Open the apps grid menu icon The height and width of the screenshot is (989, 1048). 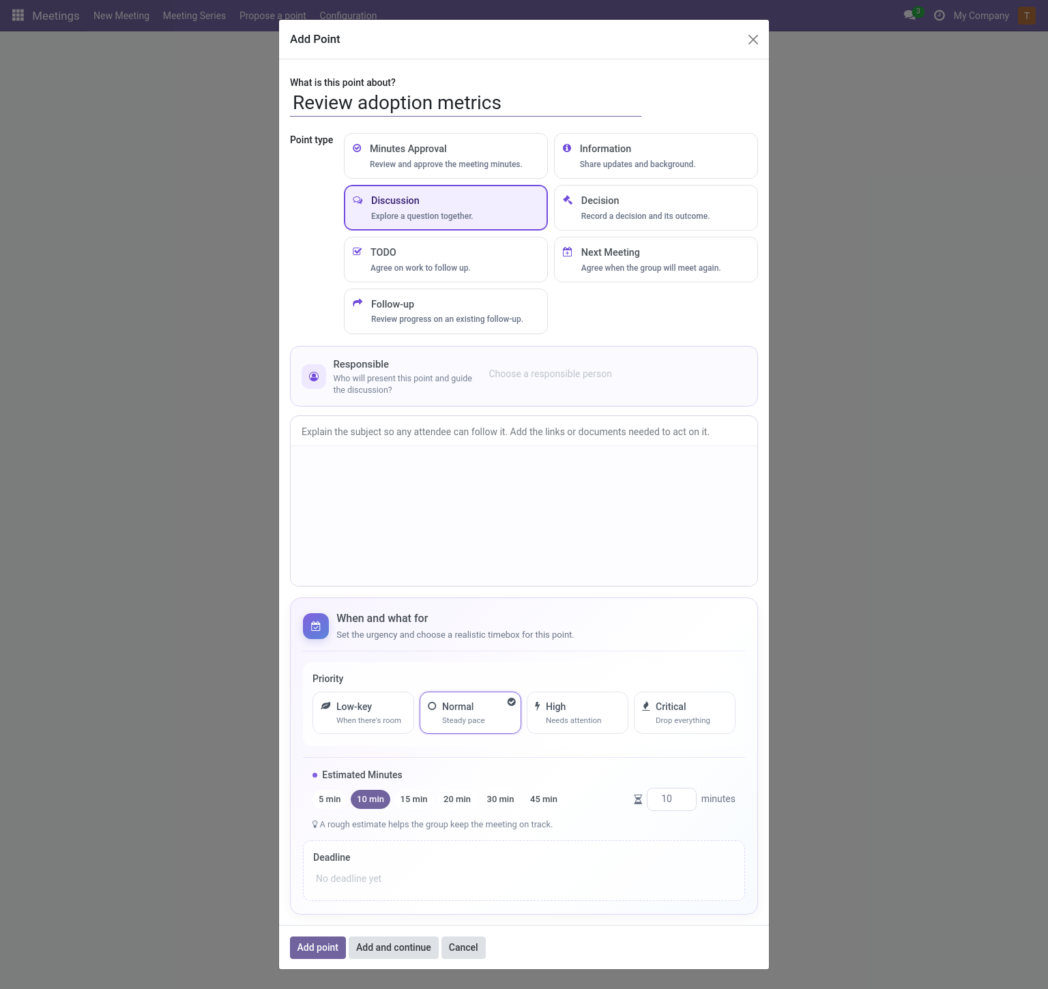click(18, 15)
